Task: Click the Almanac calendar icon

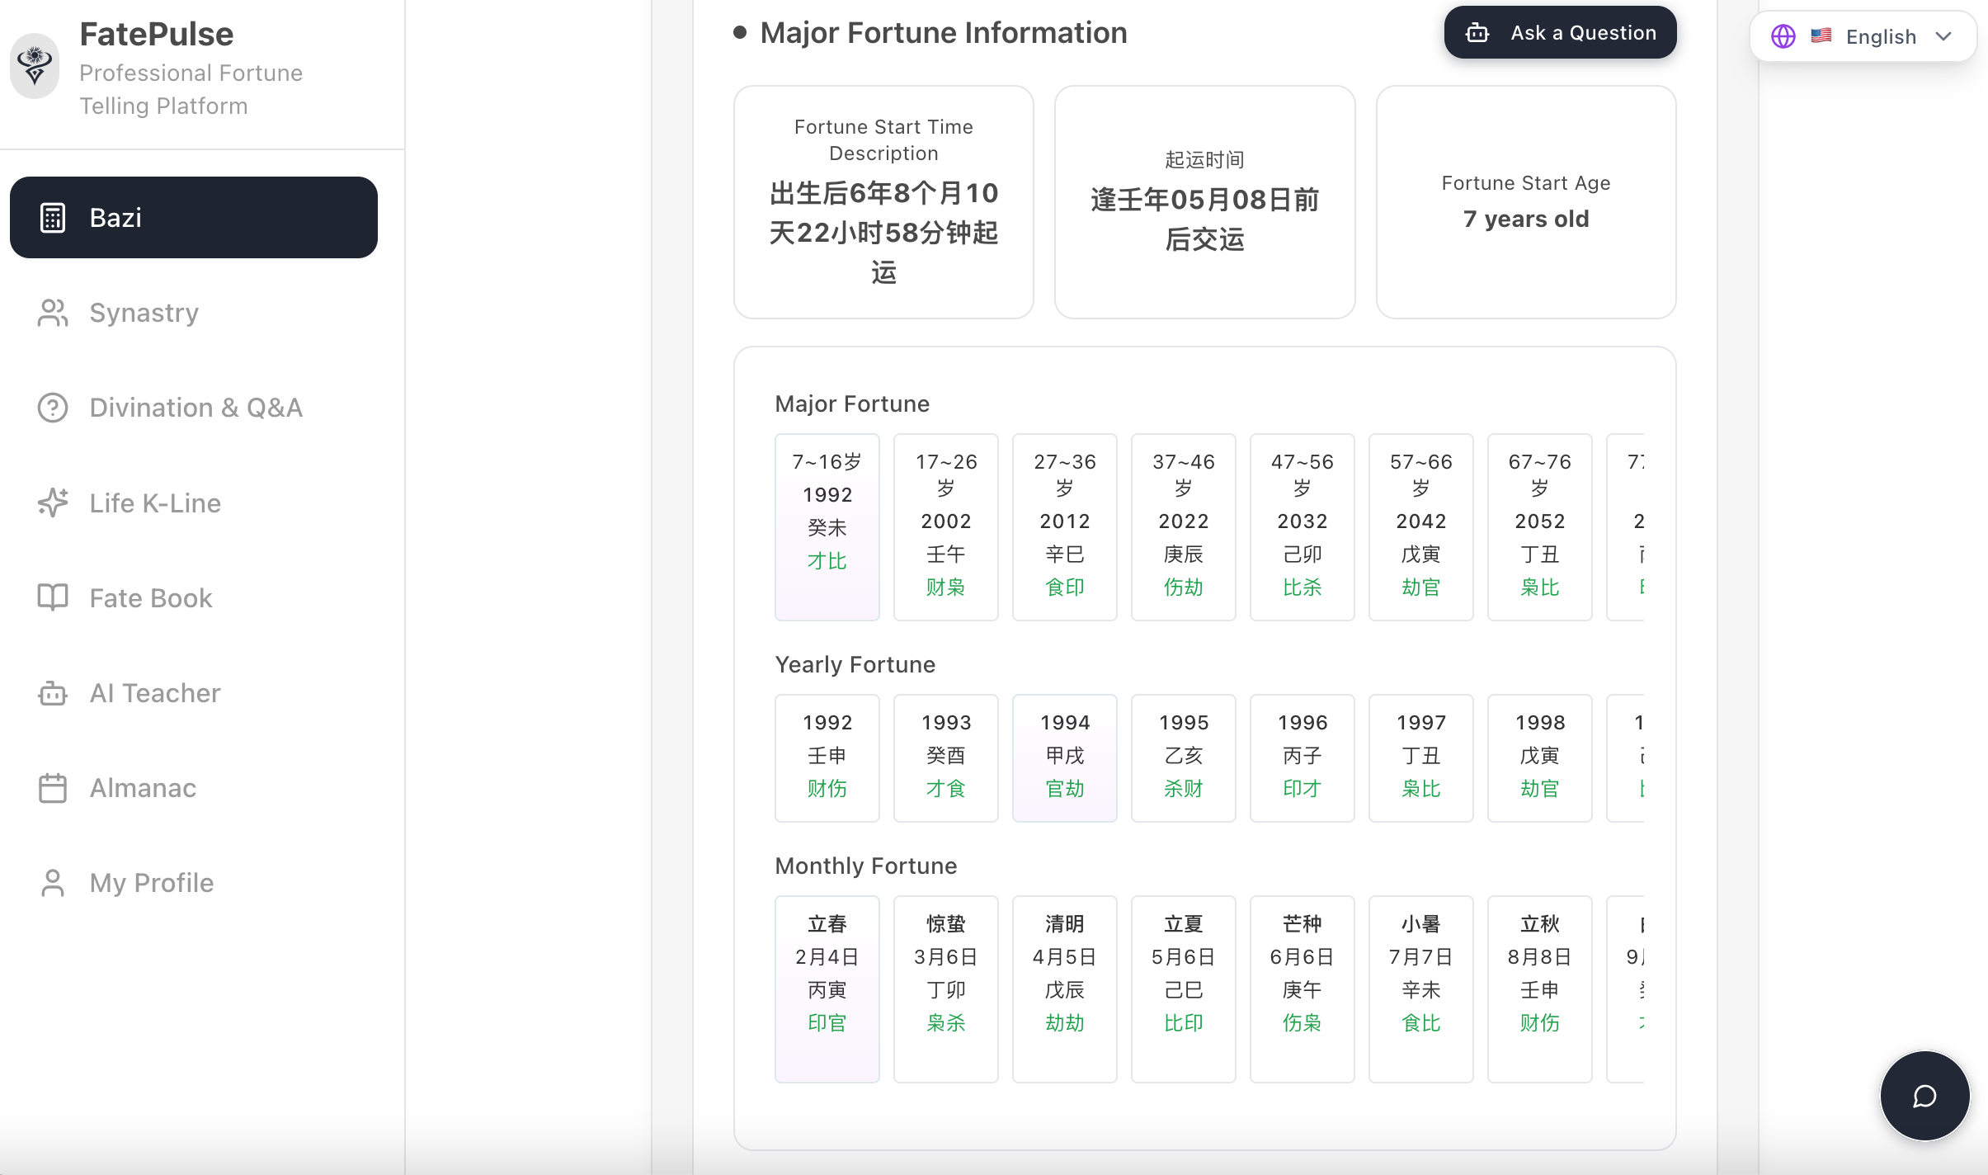Action: (53, 788)
